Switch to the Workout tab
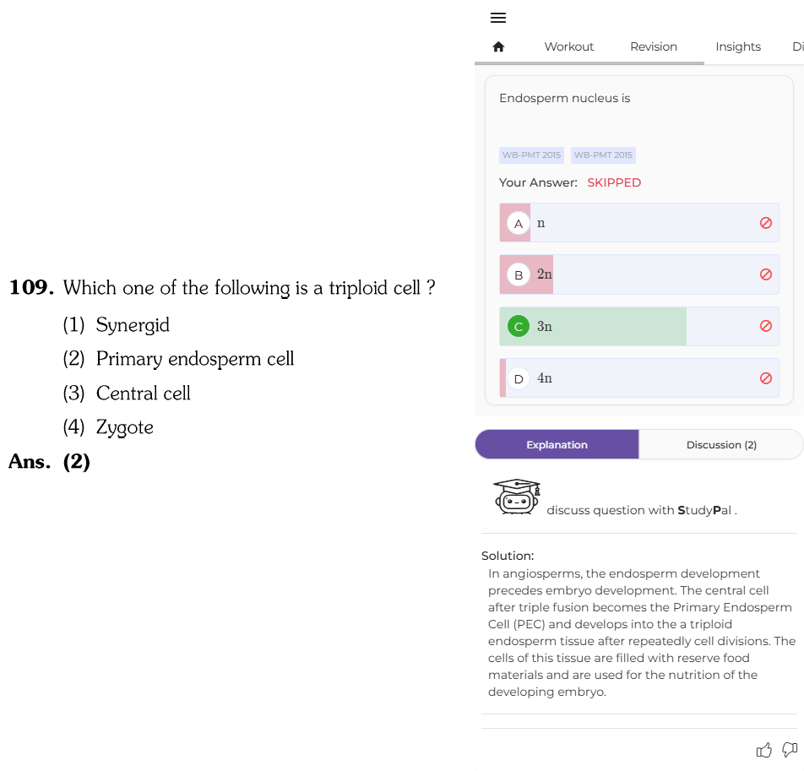The width and height of the screenshot is (804, 771). [x=568, y=46]
